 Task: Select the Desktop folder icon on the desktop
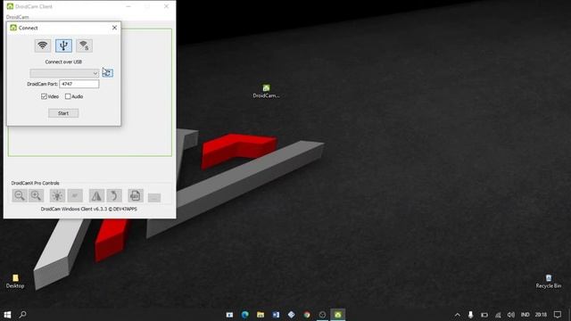(15, 282)
